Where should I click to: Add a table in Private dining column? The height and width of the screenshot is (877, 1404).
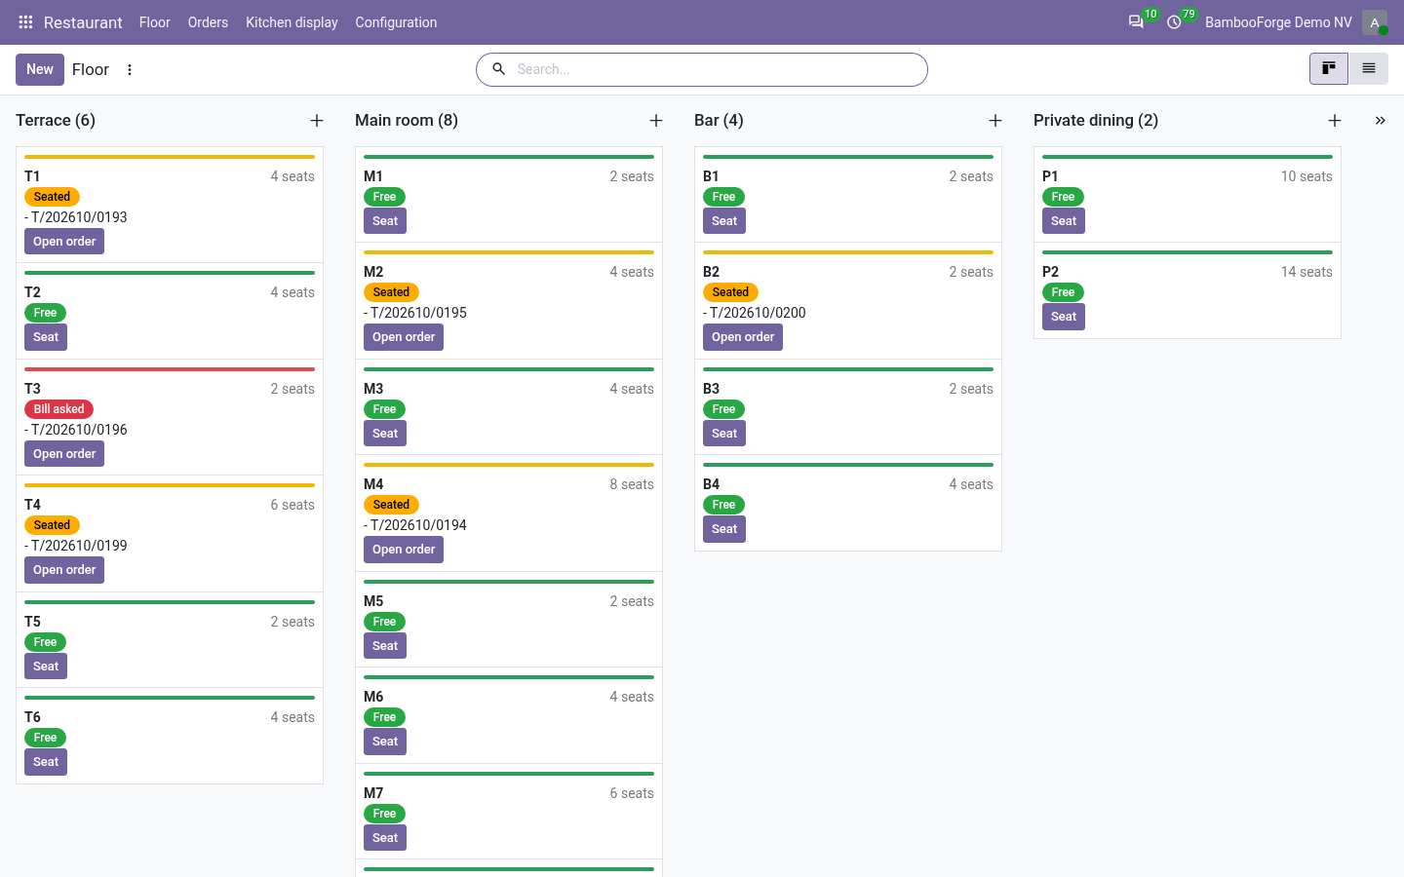[x=1335, y=121]
